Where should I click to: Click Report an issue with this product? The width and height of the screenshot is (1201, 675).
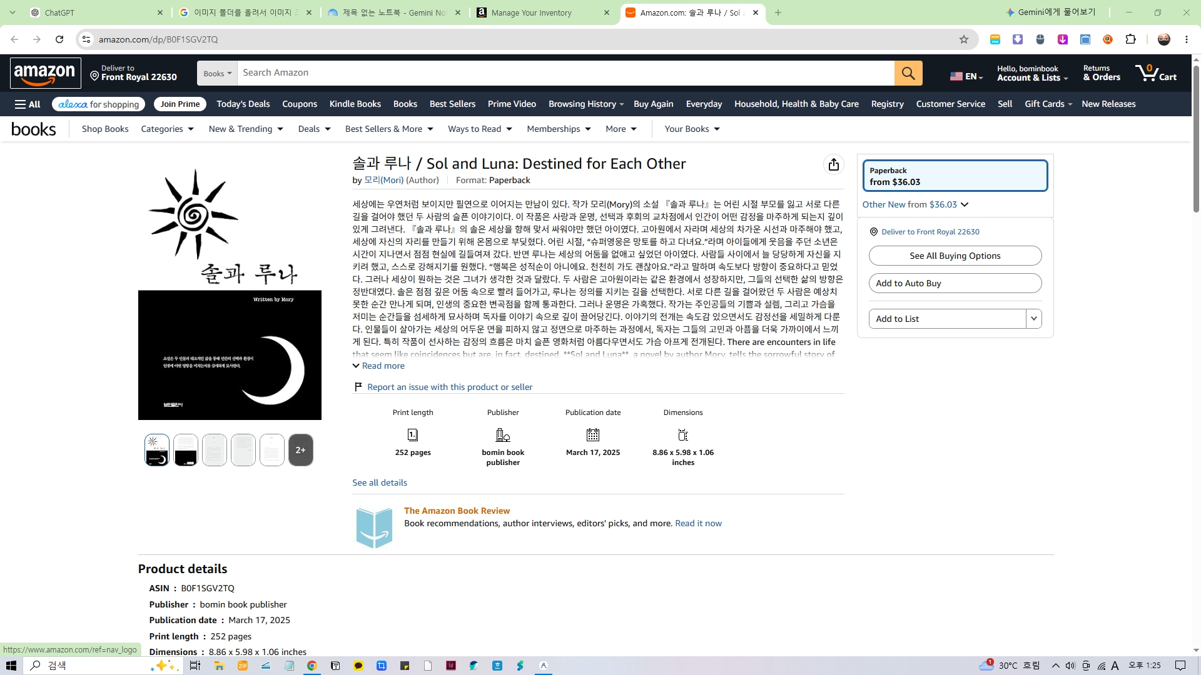[x=450, y=387]
